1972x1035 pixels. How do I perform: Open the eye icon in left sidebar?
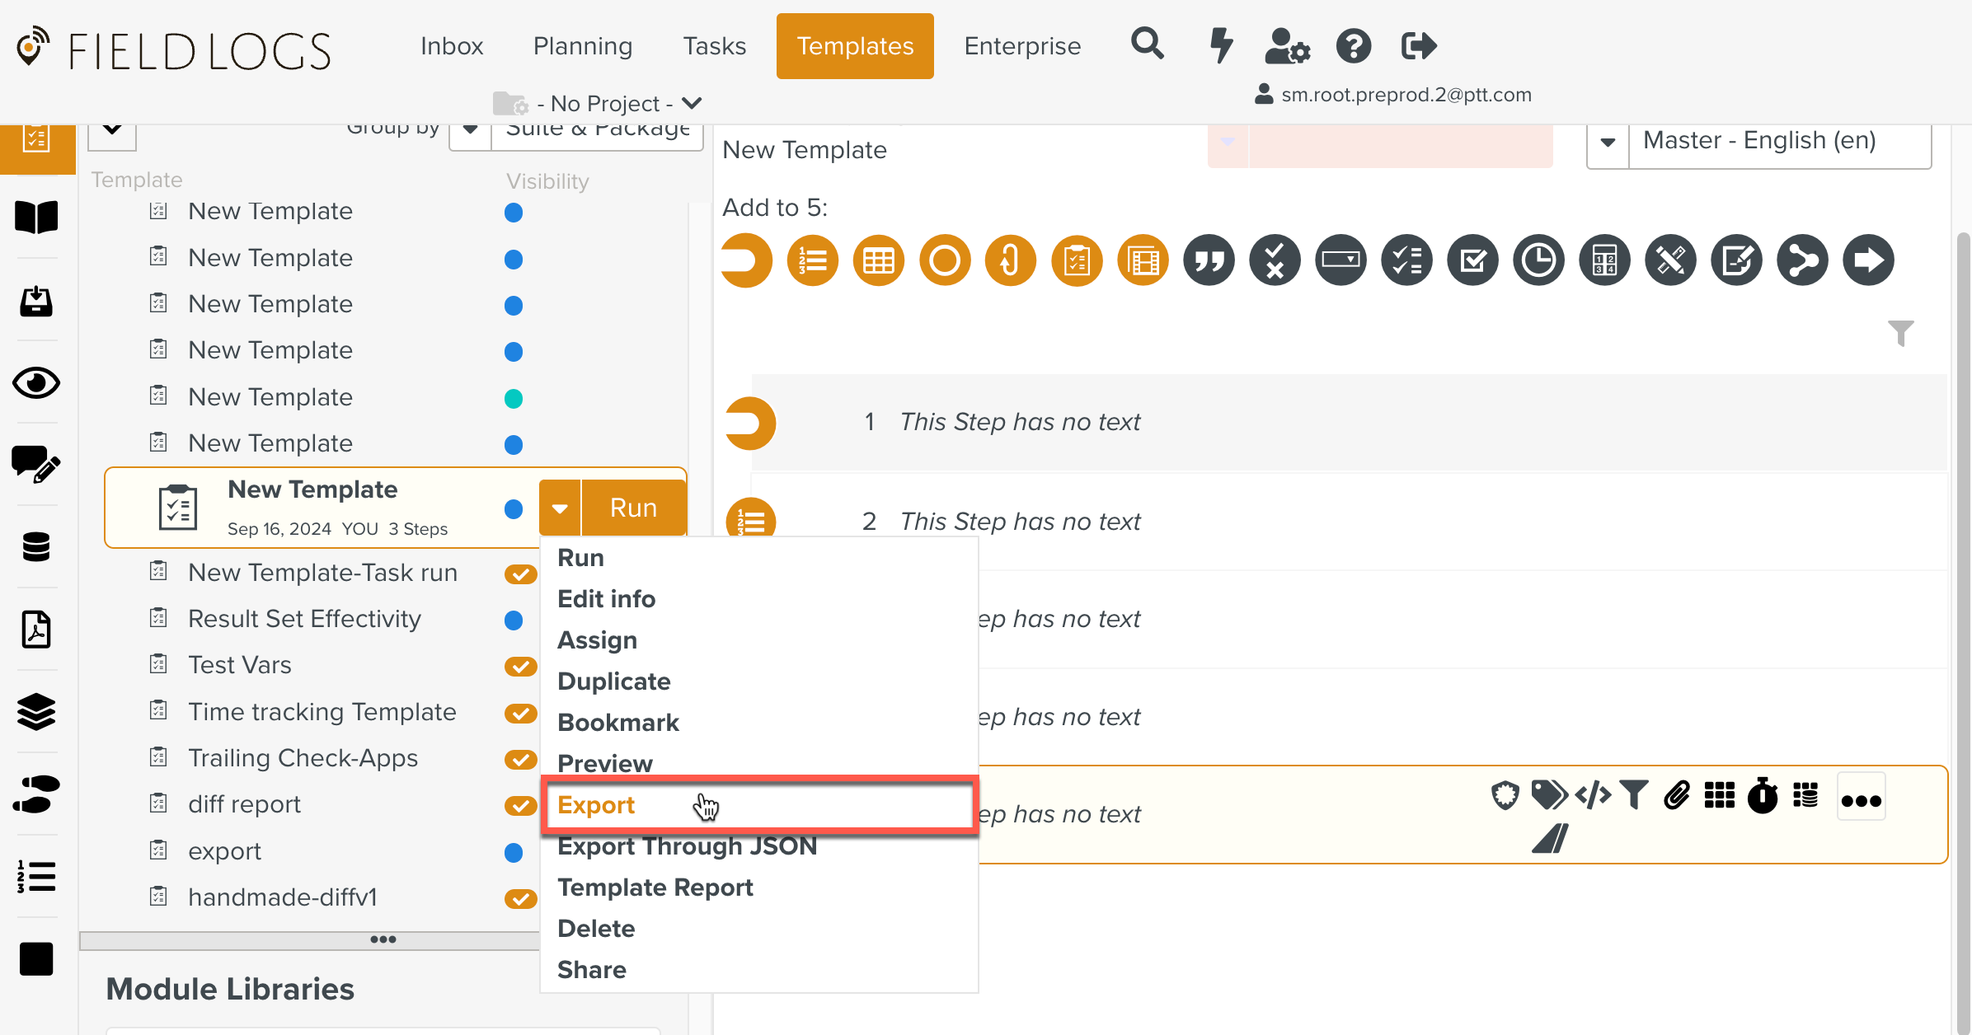[x=36, y=383]
